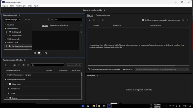This screenshot has width=193, height=108.
Task: Click the Aplicar predefinição button
Action: pyautogui.click(x=74, y=65)
